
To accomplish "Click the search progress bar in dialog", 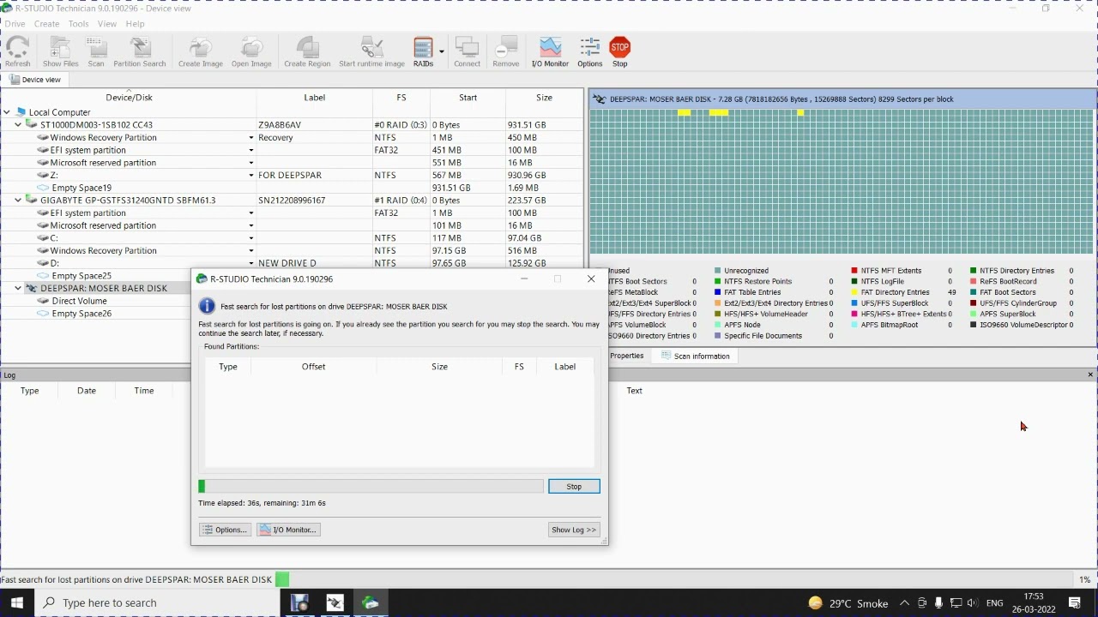I will [x=371, y=487].
